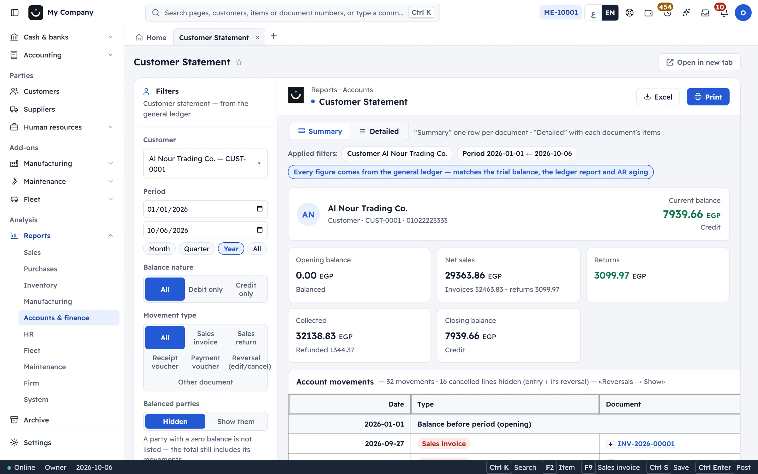Star Customer Statement as favorite
758x474 pixels.
coord(239,62)
